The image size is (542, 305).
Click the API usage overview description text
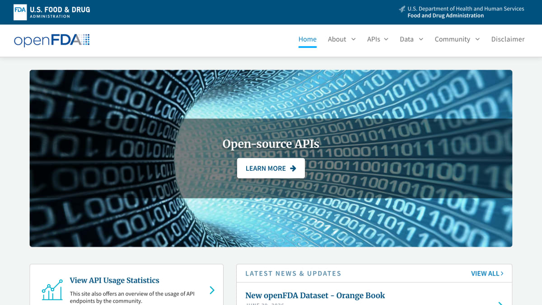[x=132, y=297]
